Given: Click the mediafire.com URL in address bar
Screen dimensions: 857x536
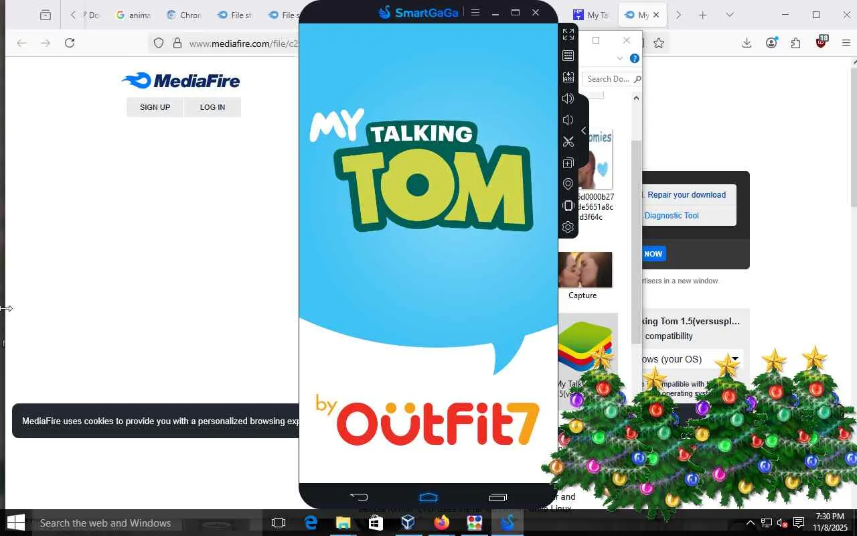Looking at the screenshot, I should point(243,44).
